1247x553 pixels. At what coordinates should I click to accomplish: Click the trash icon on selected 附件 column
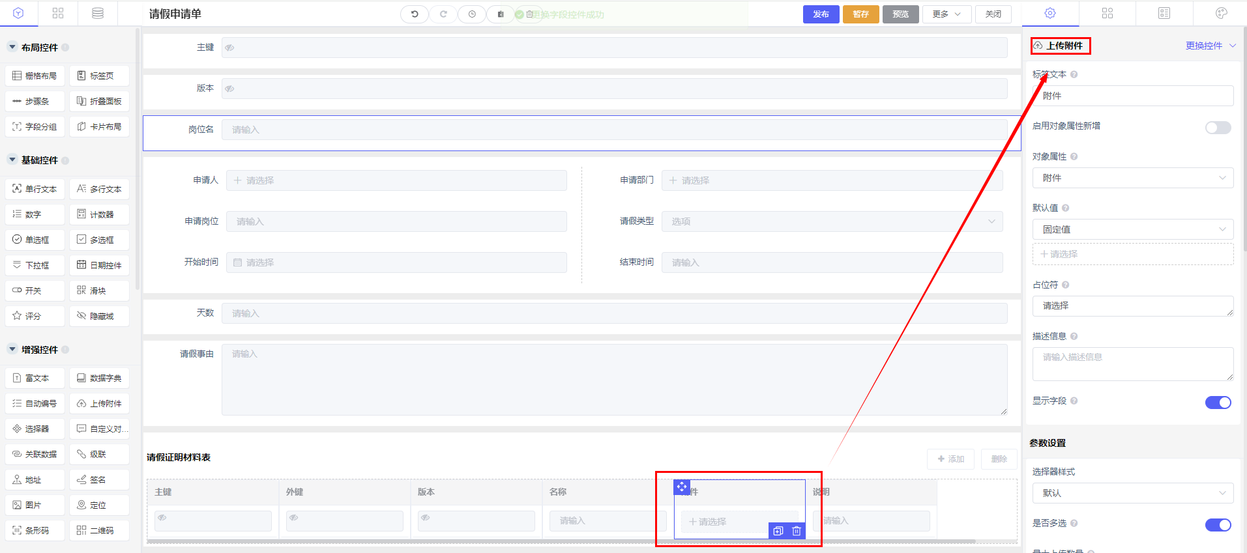pos(797,531)
